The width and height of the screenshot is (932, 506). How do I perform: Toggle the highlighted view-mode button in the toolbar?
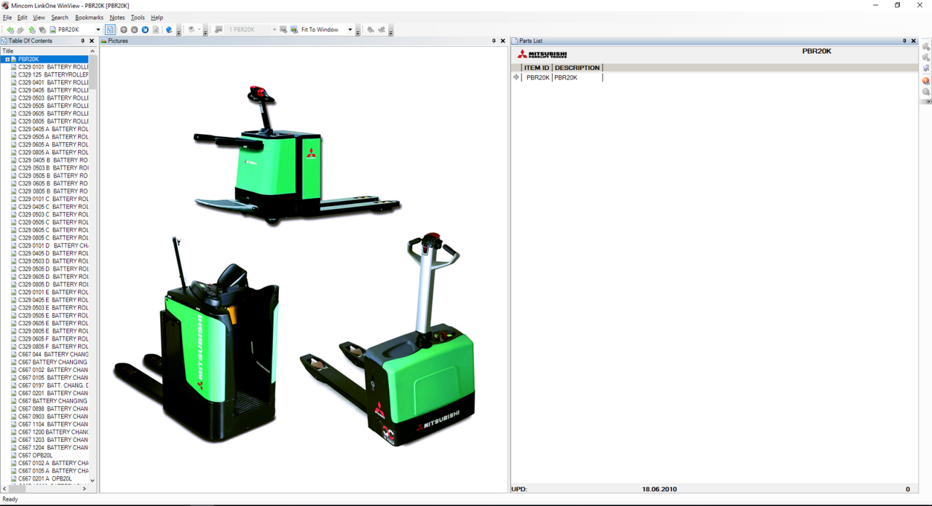(x=110, y=30)
